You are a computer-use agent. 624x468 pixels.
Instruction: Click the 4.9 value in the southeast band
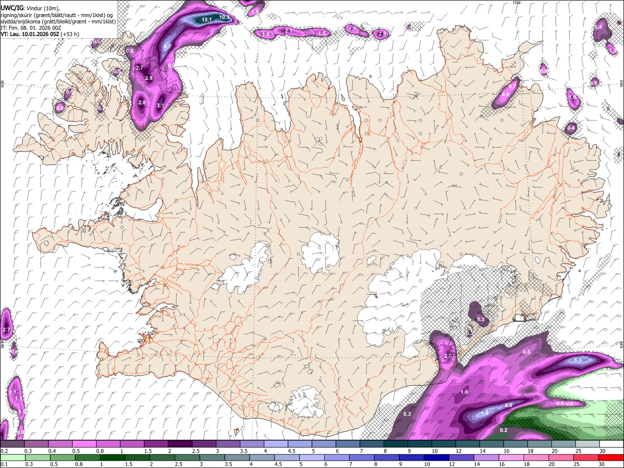tap(485, 413)
